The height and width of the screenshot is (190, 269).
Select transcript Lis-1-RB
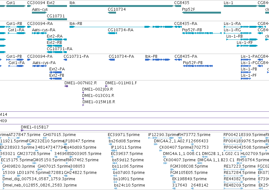(242, 39)
